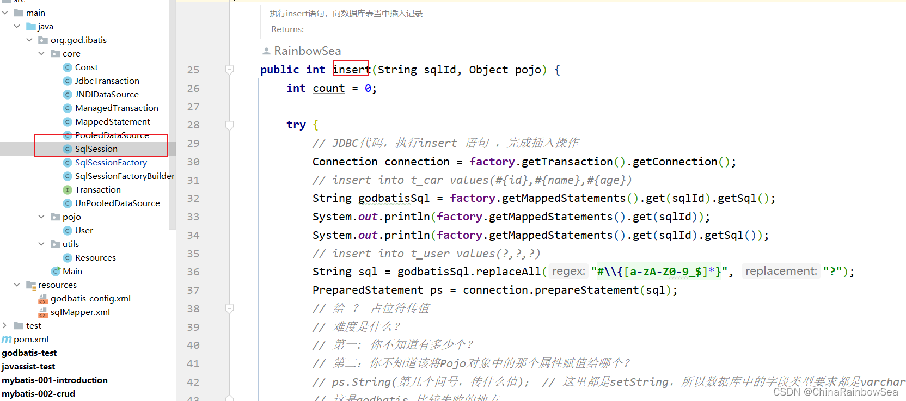Viewport: 906px width, 401px height.
Task: Click the test folder icon
Action: click(x=19, y=325)
